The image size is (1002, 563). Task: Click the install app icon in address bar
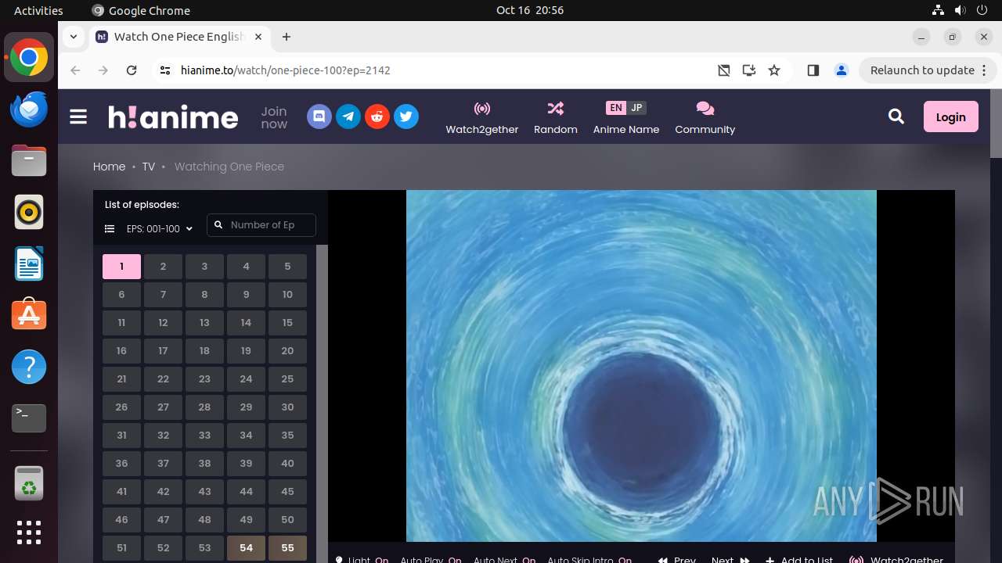click(749, 70)
